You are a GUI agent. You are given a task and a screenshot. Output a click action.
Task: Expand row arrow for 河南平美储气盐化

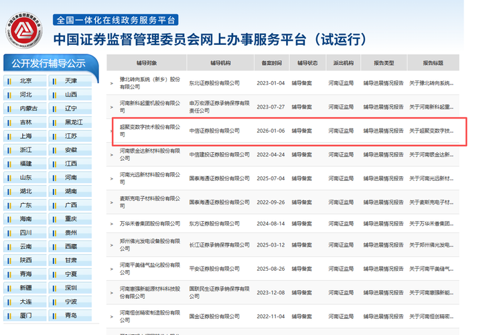(111, 269)
